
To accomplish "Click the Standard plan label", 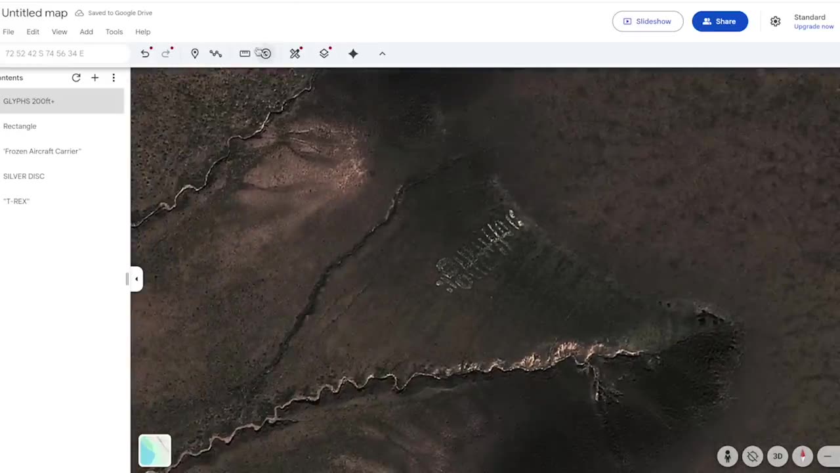I will [810, 18].
